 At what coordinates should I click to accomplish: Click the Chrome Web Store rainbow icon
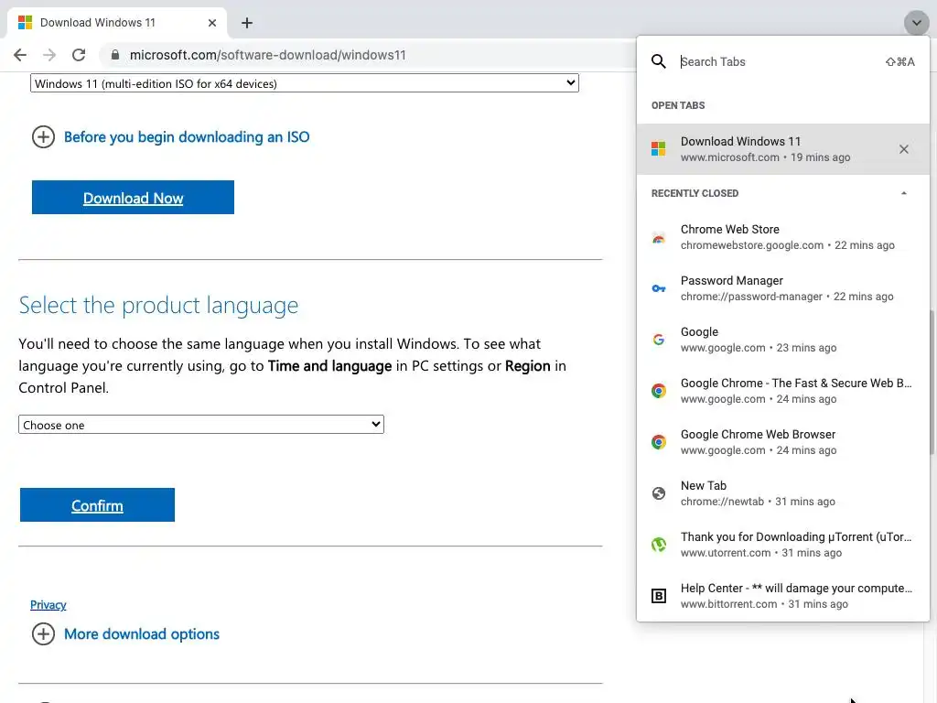(x=659, y=238)
